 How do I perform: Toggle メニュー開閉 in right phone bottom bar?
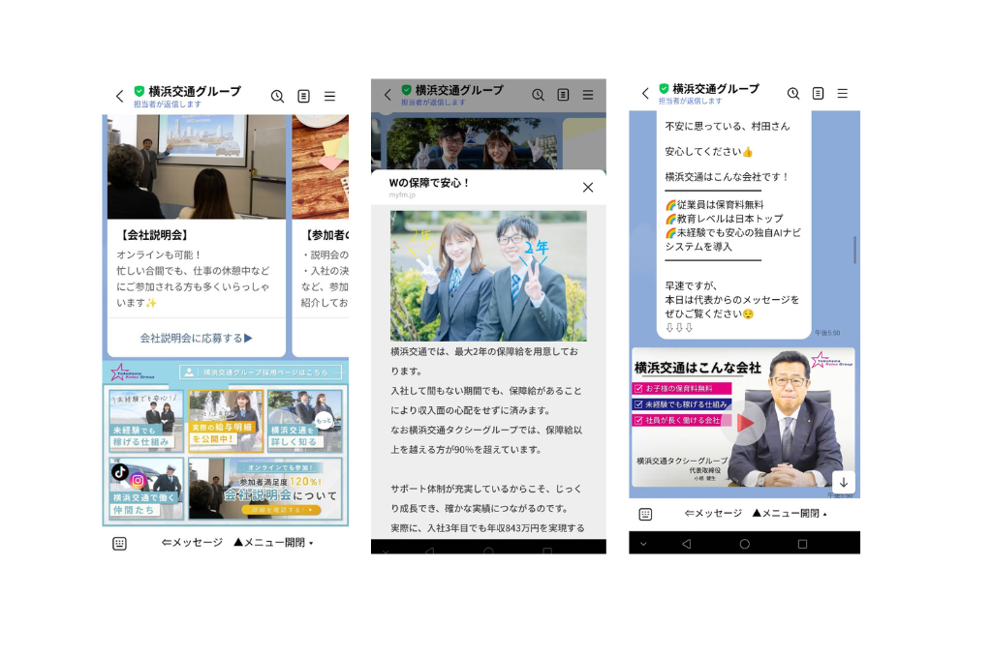pos(790,513)
